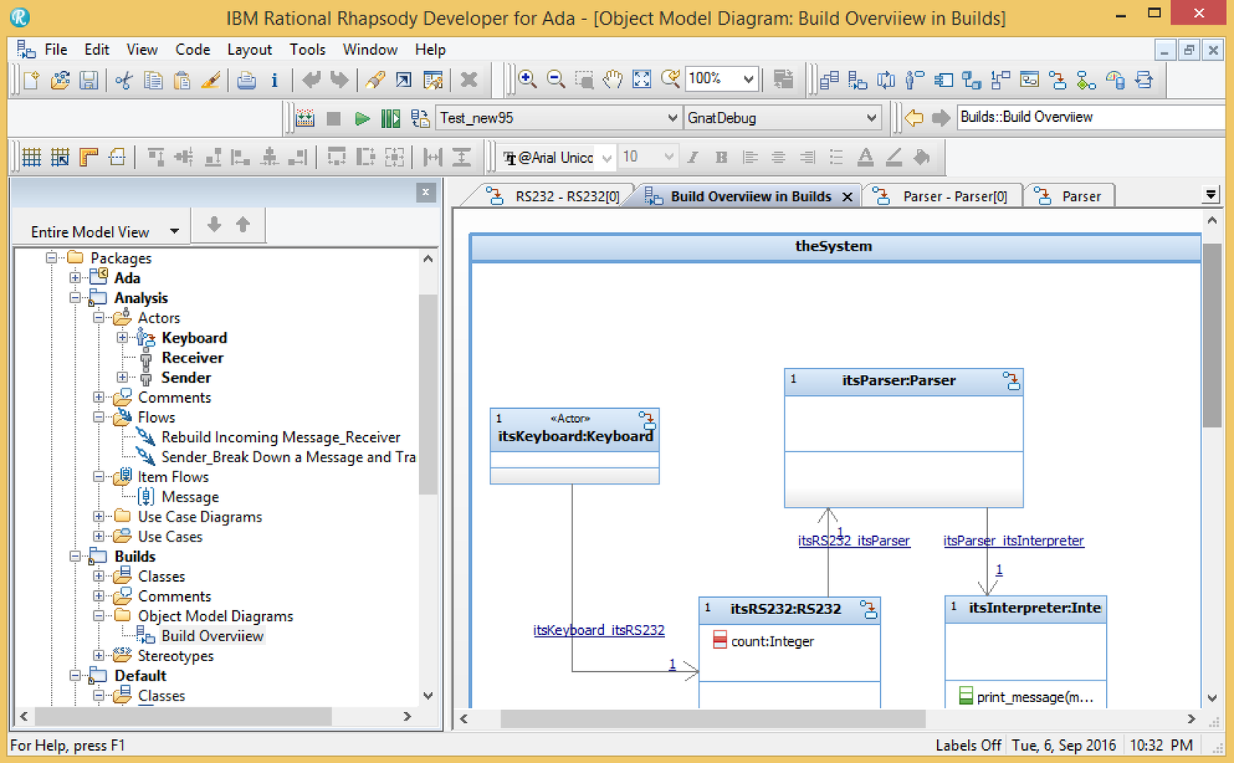The height and width of the screenshot is (763, 1234).
Task: Navigate back with the yellow arrow
Action: [x=914, y=118]
